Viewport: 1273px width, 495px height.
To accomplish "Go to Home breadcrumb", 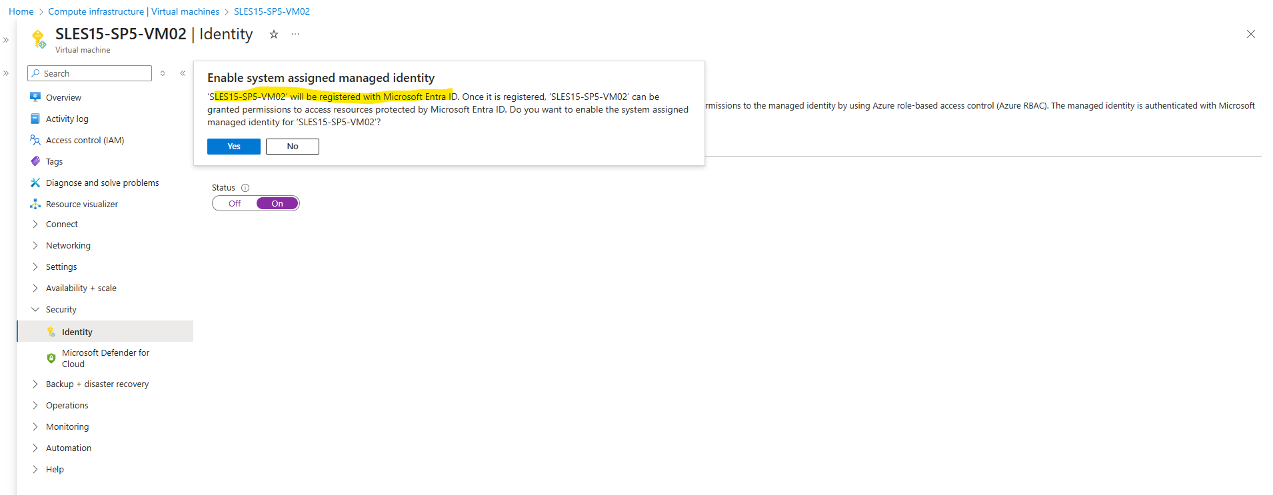I will point(21,11).
